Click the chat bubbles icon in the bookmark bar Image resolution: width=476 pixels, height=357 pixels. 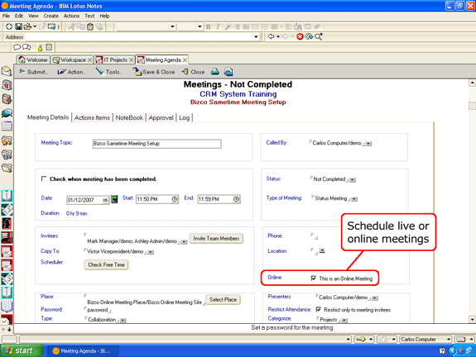(x=7, y=113)
